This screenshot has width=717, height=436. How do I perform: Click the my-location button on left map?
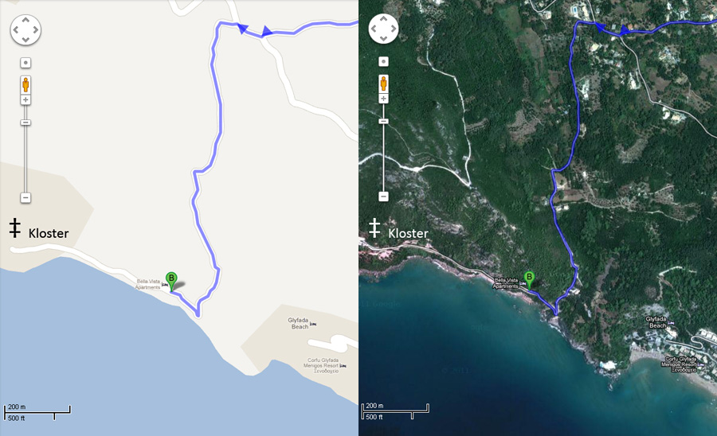click(25, 63)
